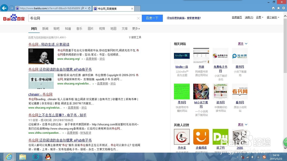This screenshot has width=287, height=161.
Task: Click the Baidu logo
Action: (14, 18)
